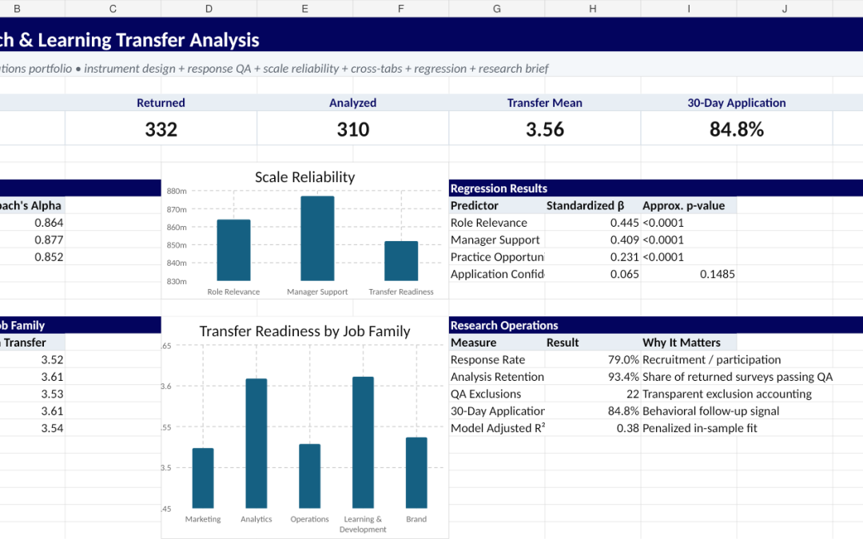Select the Analyzed label cell
Image resolution: width=863 pixels, height=539 pixels.
point(353,103)
